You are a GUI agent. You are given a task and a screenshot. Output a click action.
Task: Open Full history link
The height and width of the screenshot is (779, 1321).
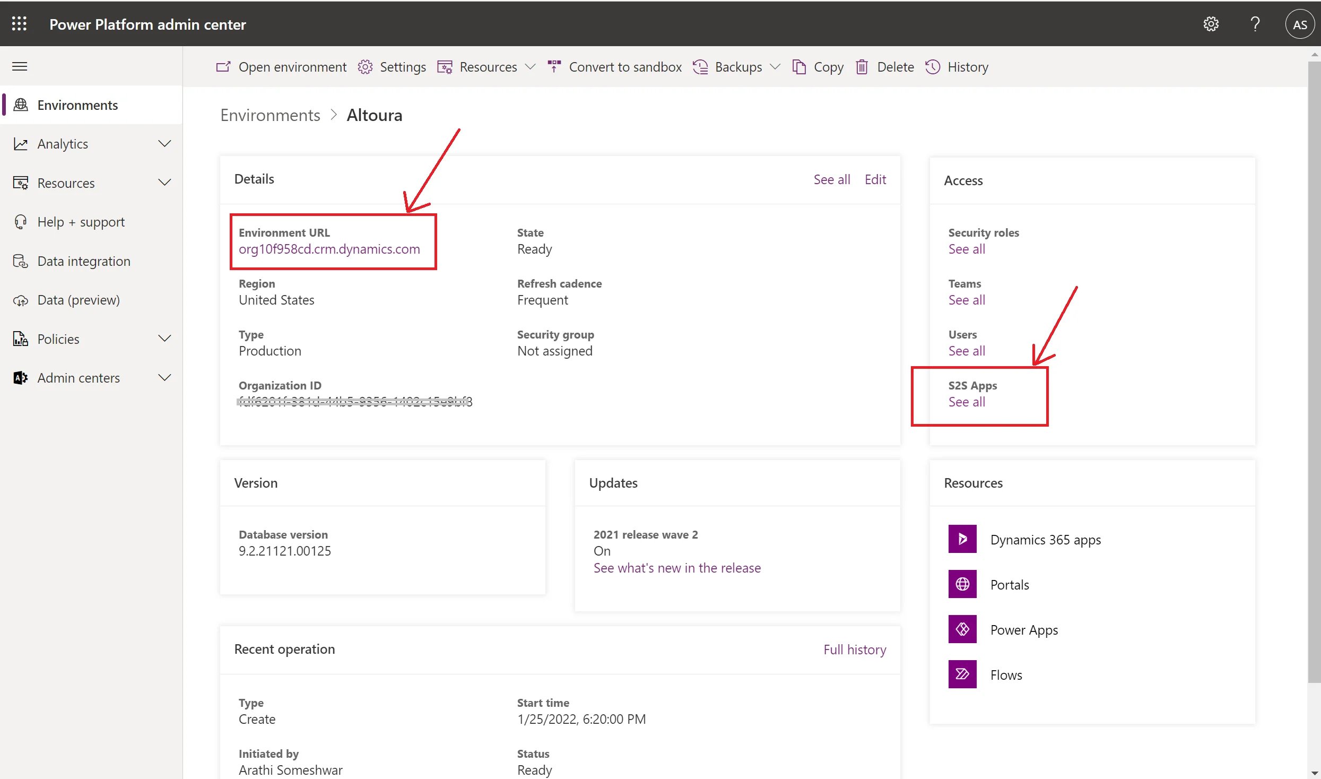point(855,650)
